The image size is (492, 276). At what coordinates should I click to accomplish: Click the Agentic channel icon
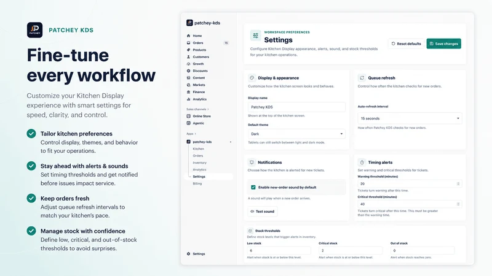[x=189, y=123]
